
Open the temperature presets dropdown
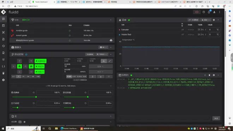coord(206,20)
